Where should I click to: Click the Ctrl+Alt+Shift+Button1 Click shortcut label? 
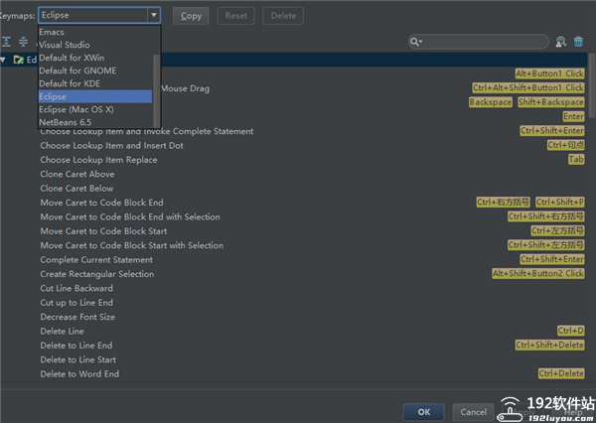pos(528,87)
